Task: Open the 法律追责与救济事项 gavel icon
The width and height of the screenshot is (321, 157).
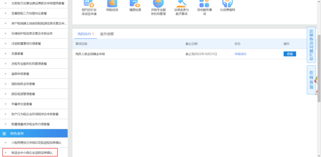Action: click(181, 3)
